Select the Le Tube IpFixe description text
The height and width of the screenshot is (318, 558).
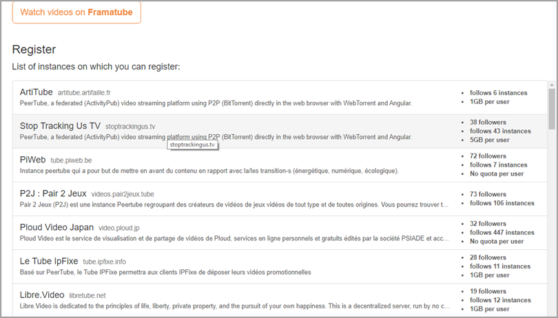(165, 273)
